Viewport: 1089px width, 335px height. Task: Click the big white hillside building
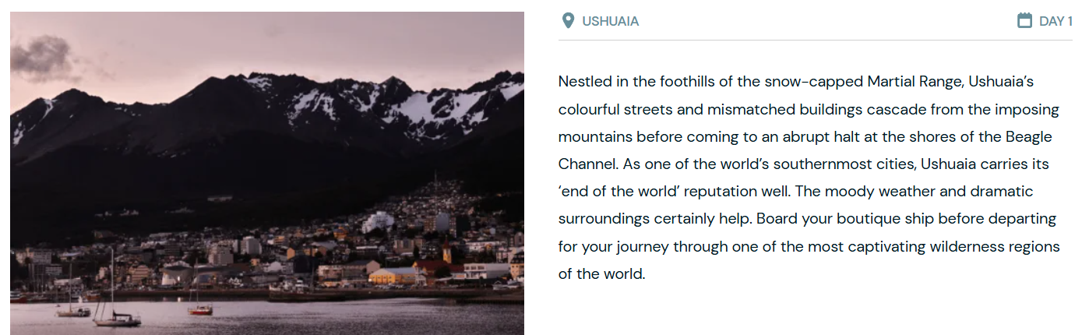(378, 222)
